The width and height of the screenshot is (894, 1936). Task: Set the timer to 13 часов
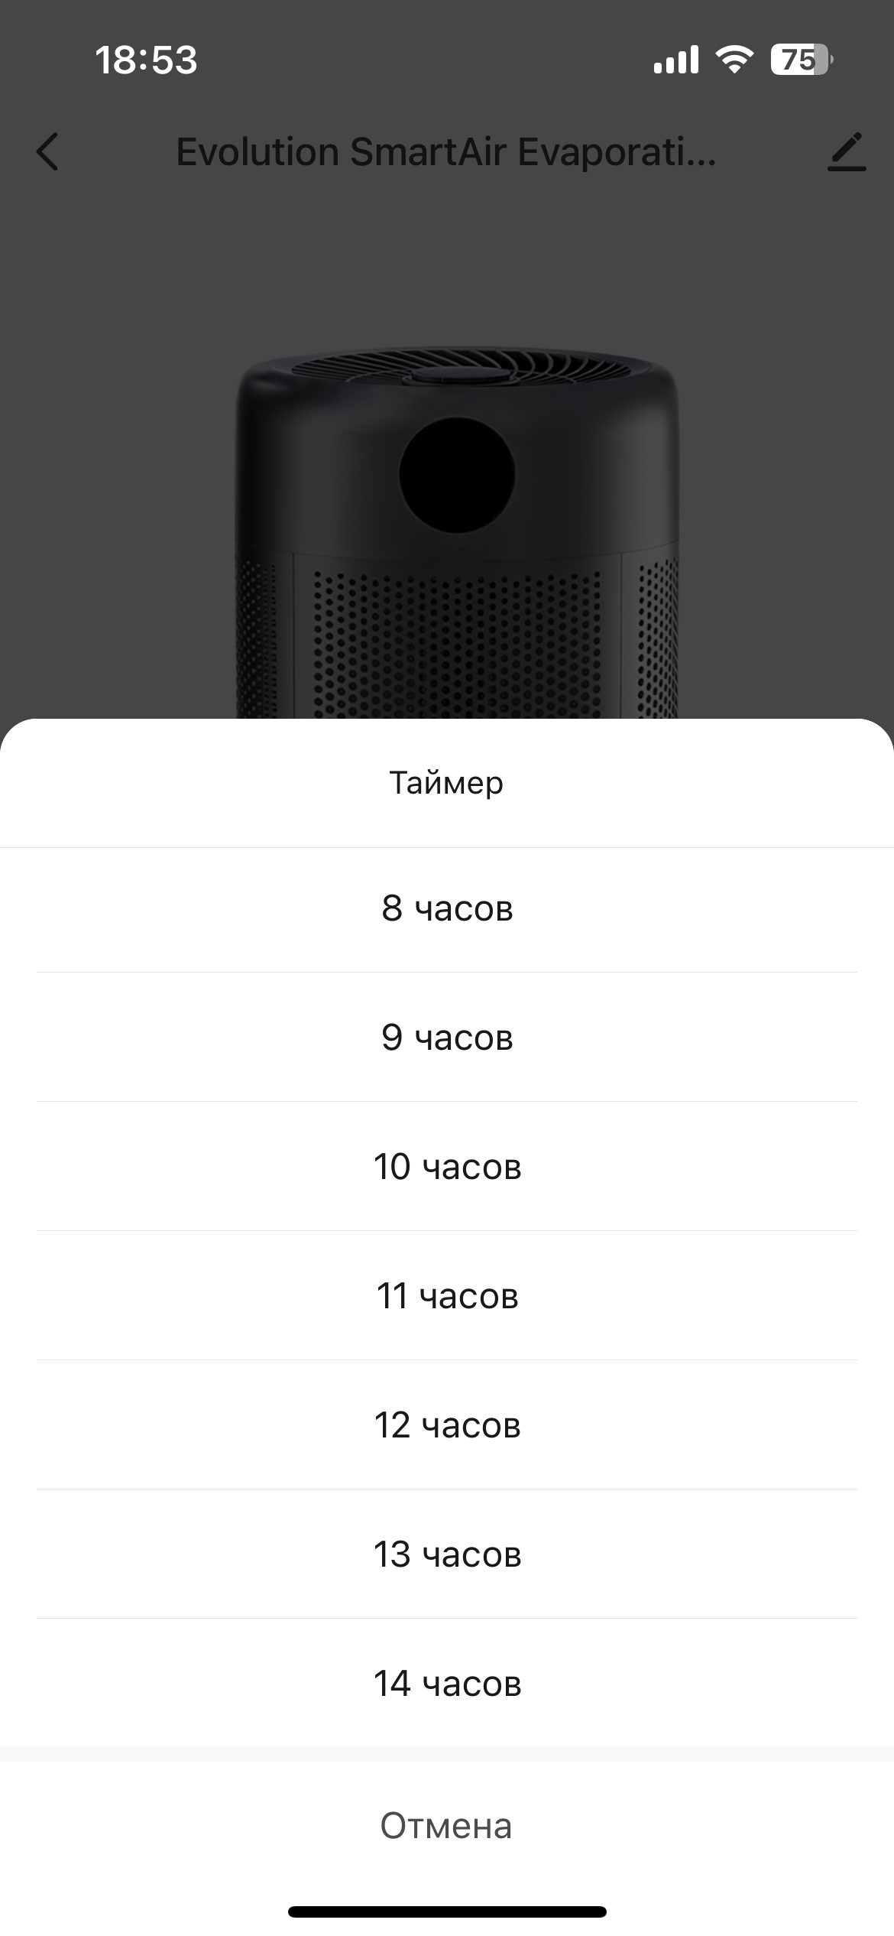click(447, 1554)
